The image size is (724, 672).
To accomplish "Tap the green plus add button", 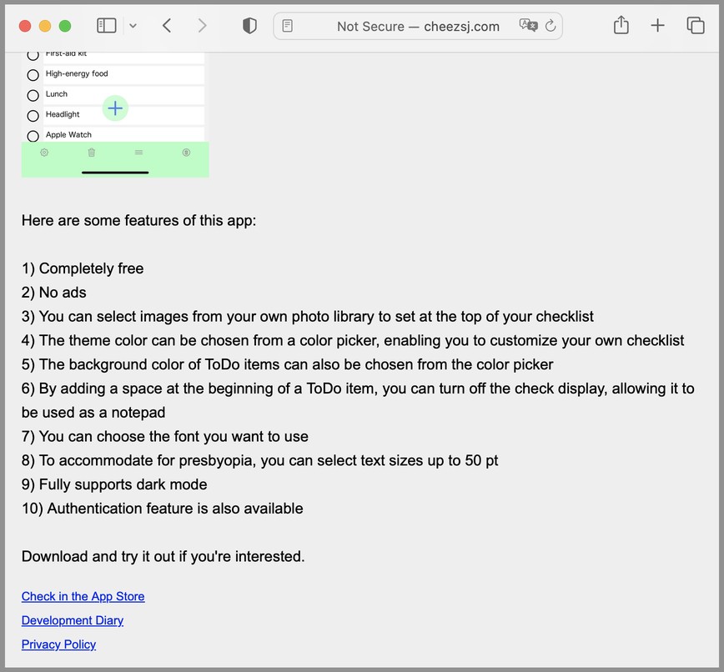I will click(x=115, y=108).
